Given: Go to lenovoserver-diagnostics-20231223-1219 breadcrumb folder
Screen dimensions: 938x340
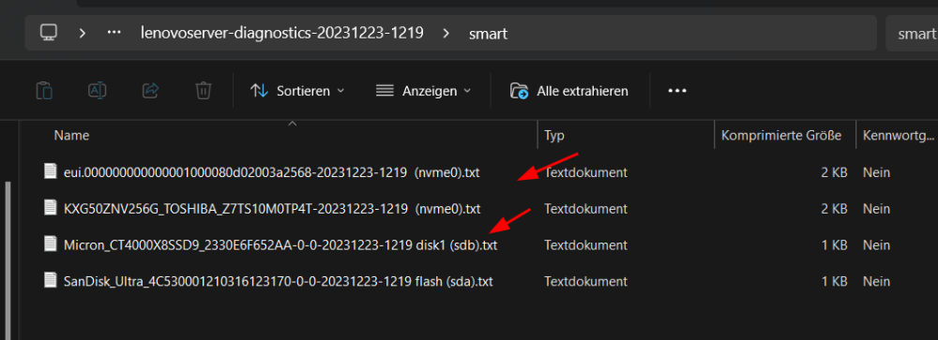Looking at the screenshot, I should (x=281, y=33).
